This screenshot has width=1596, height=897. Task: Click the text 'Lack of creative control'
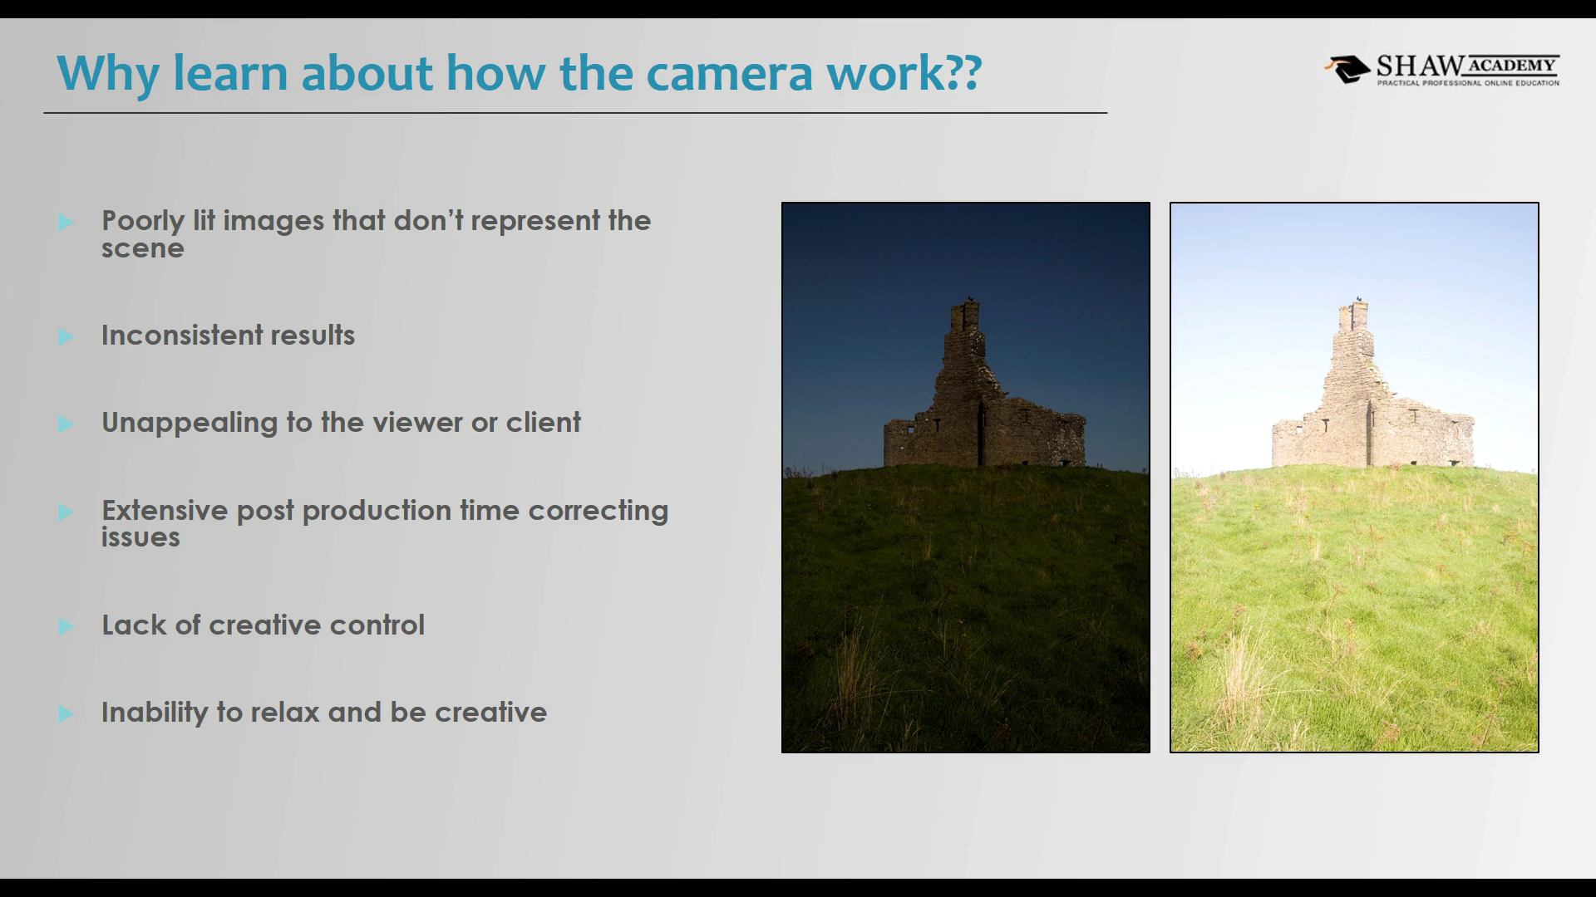pos(263,625)
